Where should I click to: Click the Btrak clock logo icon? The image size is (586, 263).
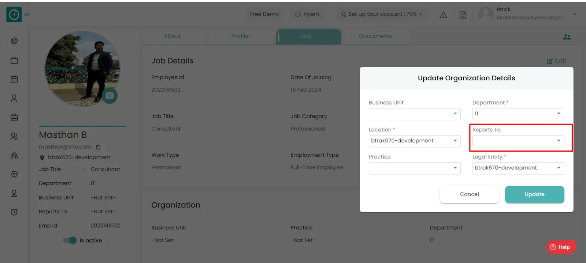pyautogui.click(x=14, y=15)
